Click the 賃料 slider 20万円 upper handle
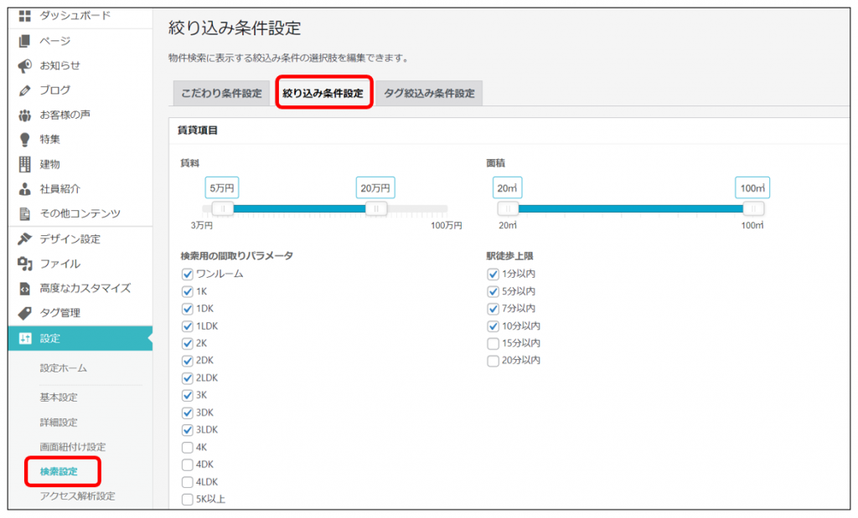 376,209
